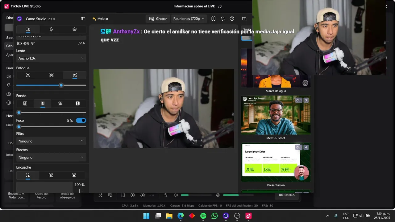Select the last Fondo solid portrait option

point(77,104)
